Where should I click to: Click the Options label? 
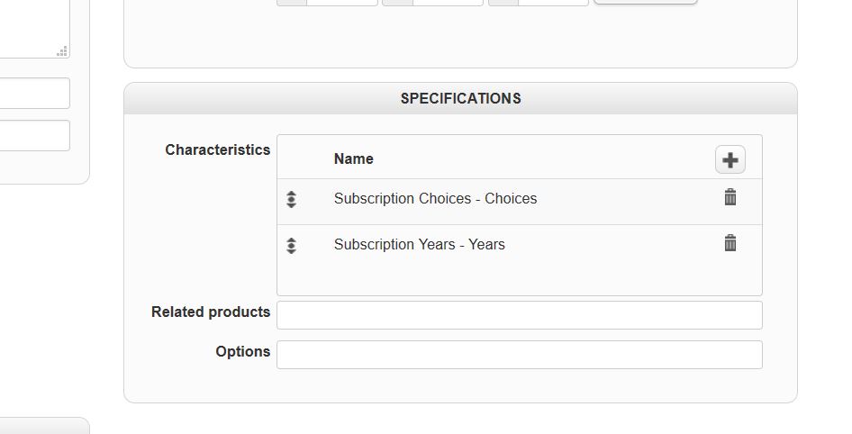point(242,352)
